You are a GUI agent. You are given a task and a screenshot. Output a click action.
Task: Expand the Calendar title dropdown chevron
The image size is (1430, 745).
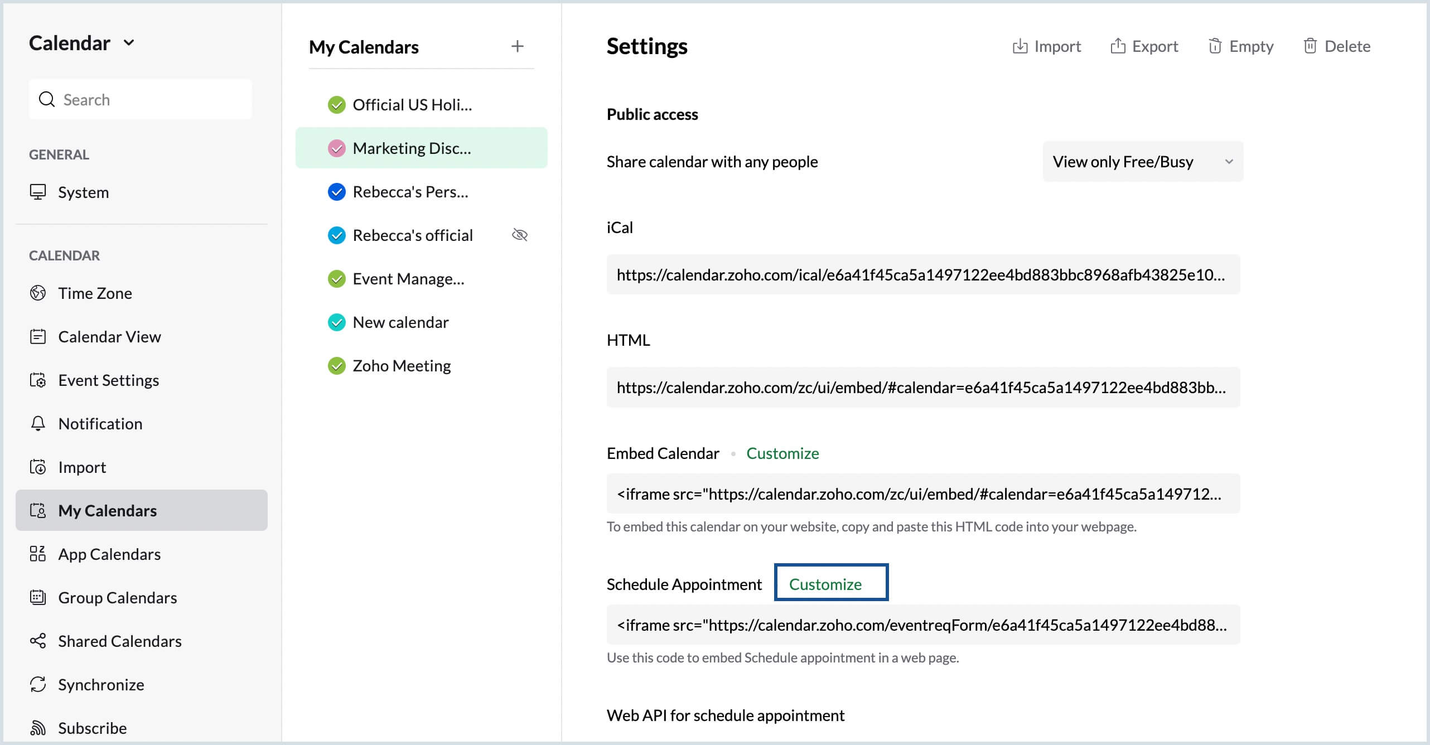(x=129, y=43)
